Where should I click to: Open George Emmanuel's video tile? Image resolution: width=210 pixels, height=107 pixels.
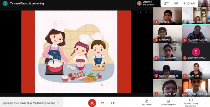167,69
